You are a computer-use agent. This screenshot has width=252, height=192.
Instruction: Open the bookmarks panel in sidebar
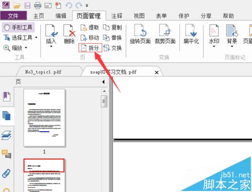(x=7, y=97)
